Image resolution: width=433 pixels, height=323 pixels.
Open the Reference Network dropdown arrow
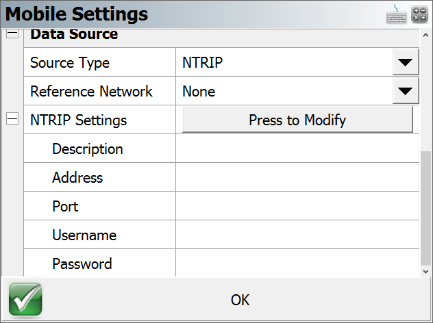click(406, 91)
